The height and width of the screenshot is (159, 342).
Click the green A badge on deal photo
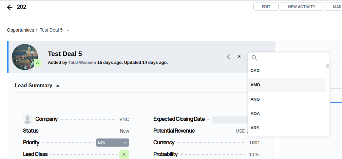coord(38,63)
